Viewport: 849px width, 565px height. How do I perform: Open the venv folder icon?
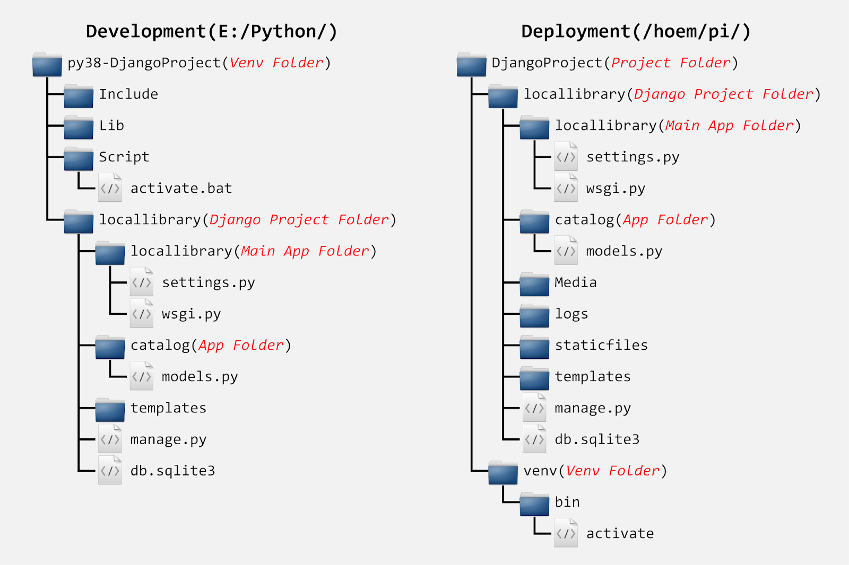(503, 472)
